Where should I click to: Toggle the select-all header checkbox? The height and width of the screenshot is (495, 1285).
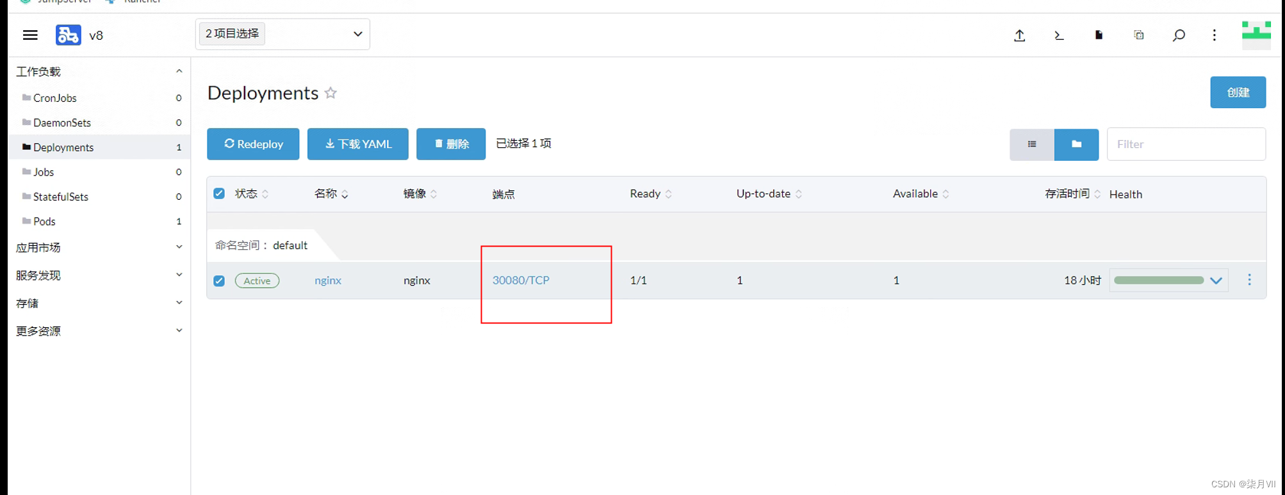[219, 193]
